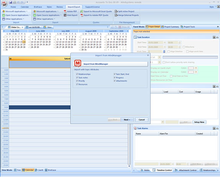Export project to Adobe PDF
Viewport: 220px width, 177px height.
click(70, 11)
